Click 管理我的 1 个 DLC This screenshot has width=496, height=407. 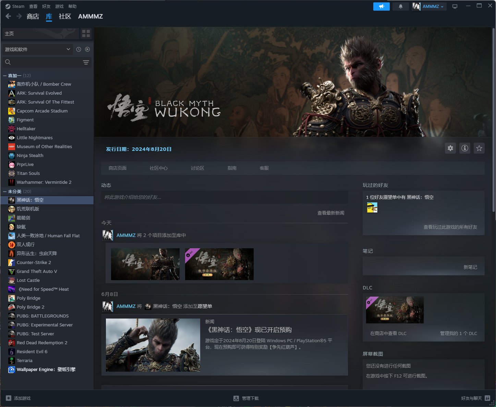tap(459, 333)
